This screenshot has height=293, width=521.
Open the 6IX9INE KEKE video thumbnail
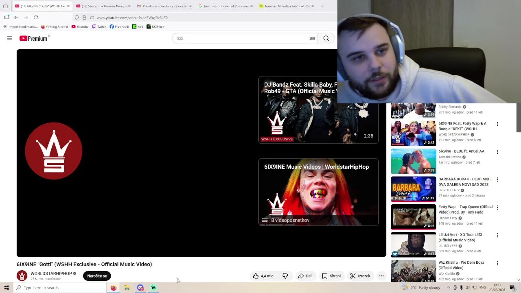tap(414, 133)
